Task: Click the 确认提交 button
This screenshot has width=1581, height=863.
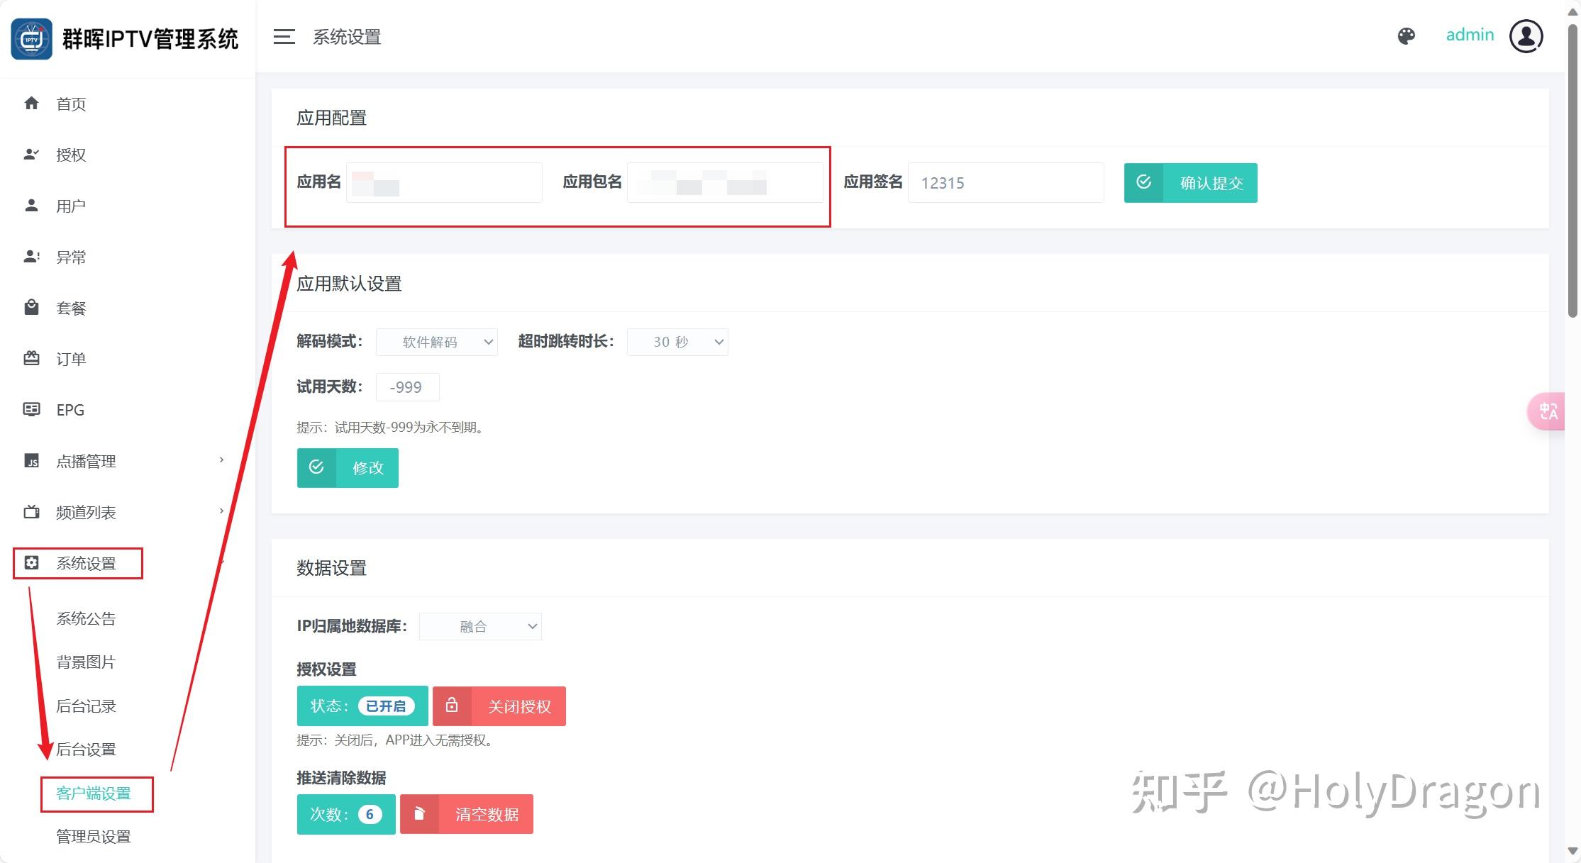Action: 1190,183
